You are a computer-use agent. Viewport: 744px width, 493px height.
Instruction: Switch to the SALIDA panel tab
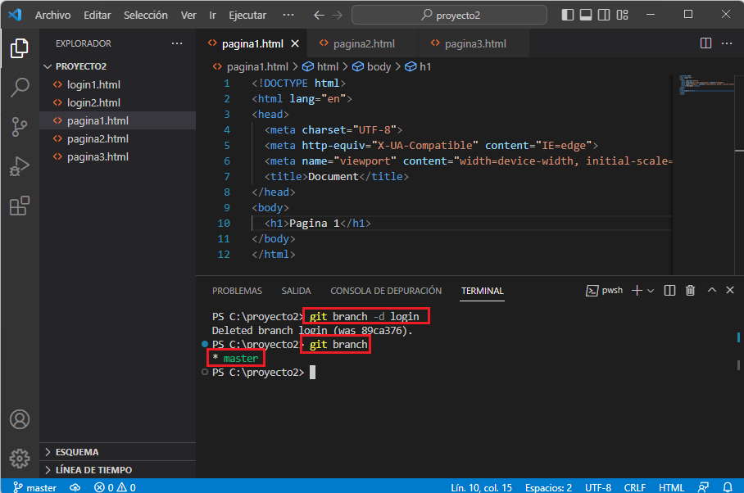coord(296,291)
